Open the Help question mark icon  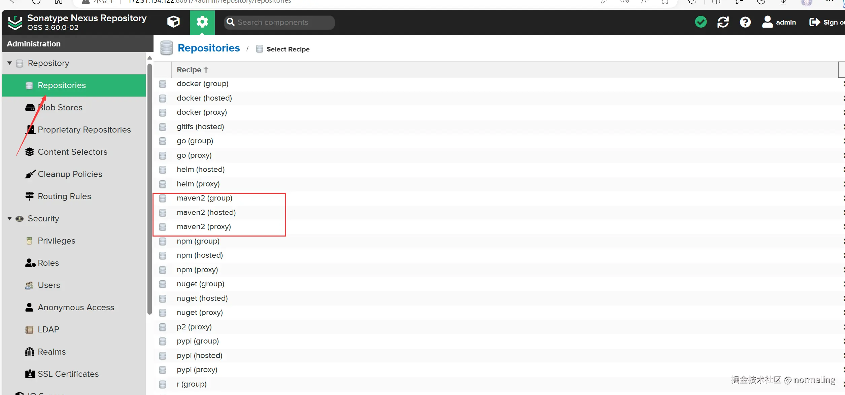(745, 22)
